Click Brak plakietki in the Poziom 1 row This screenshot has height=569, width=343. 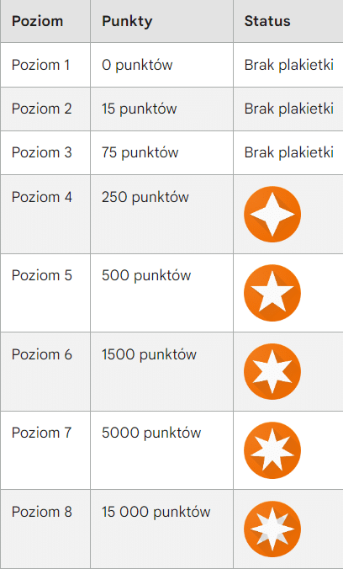pos(289,66)
